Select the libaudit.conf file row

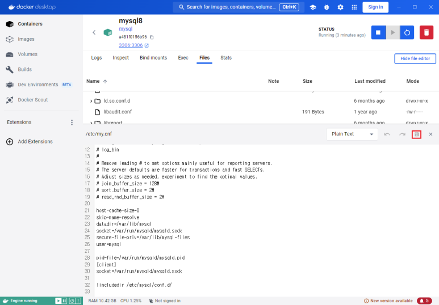261,112
